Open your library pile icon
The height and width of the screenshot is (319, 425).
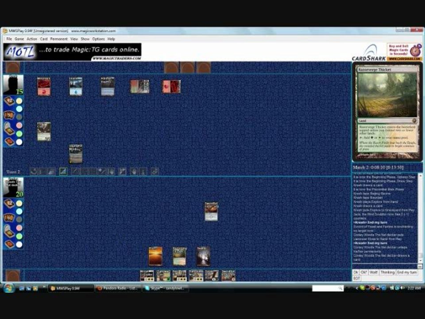(9, 203)
